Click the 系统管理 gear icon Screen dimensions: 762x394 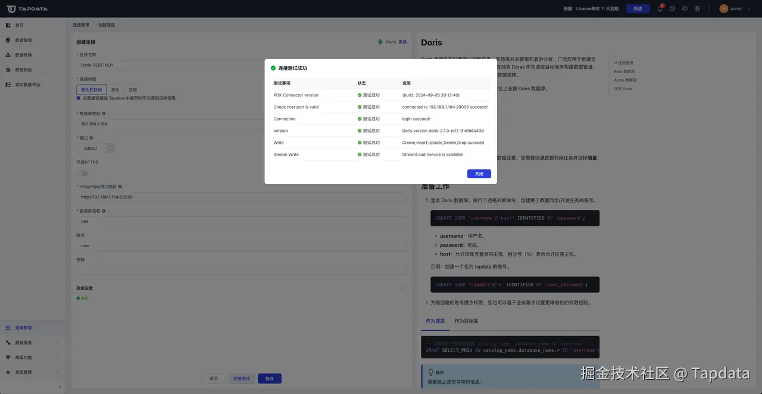pos(8,372)
